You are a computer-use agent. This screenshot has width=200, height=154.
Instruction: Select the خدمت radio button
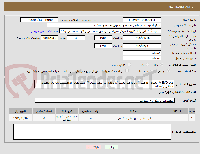click(x=147, y=65)
